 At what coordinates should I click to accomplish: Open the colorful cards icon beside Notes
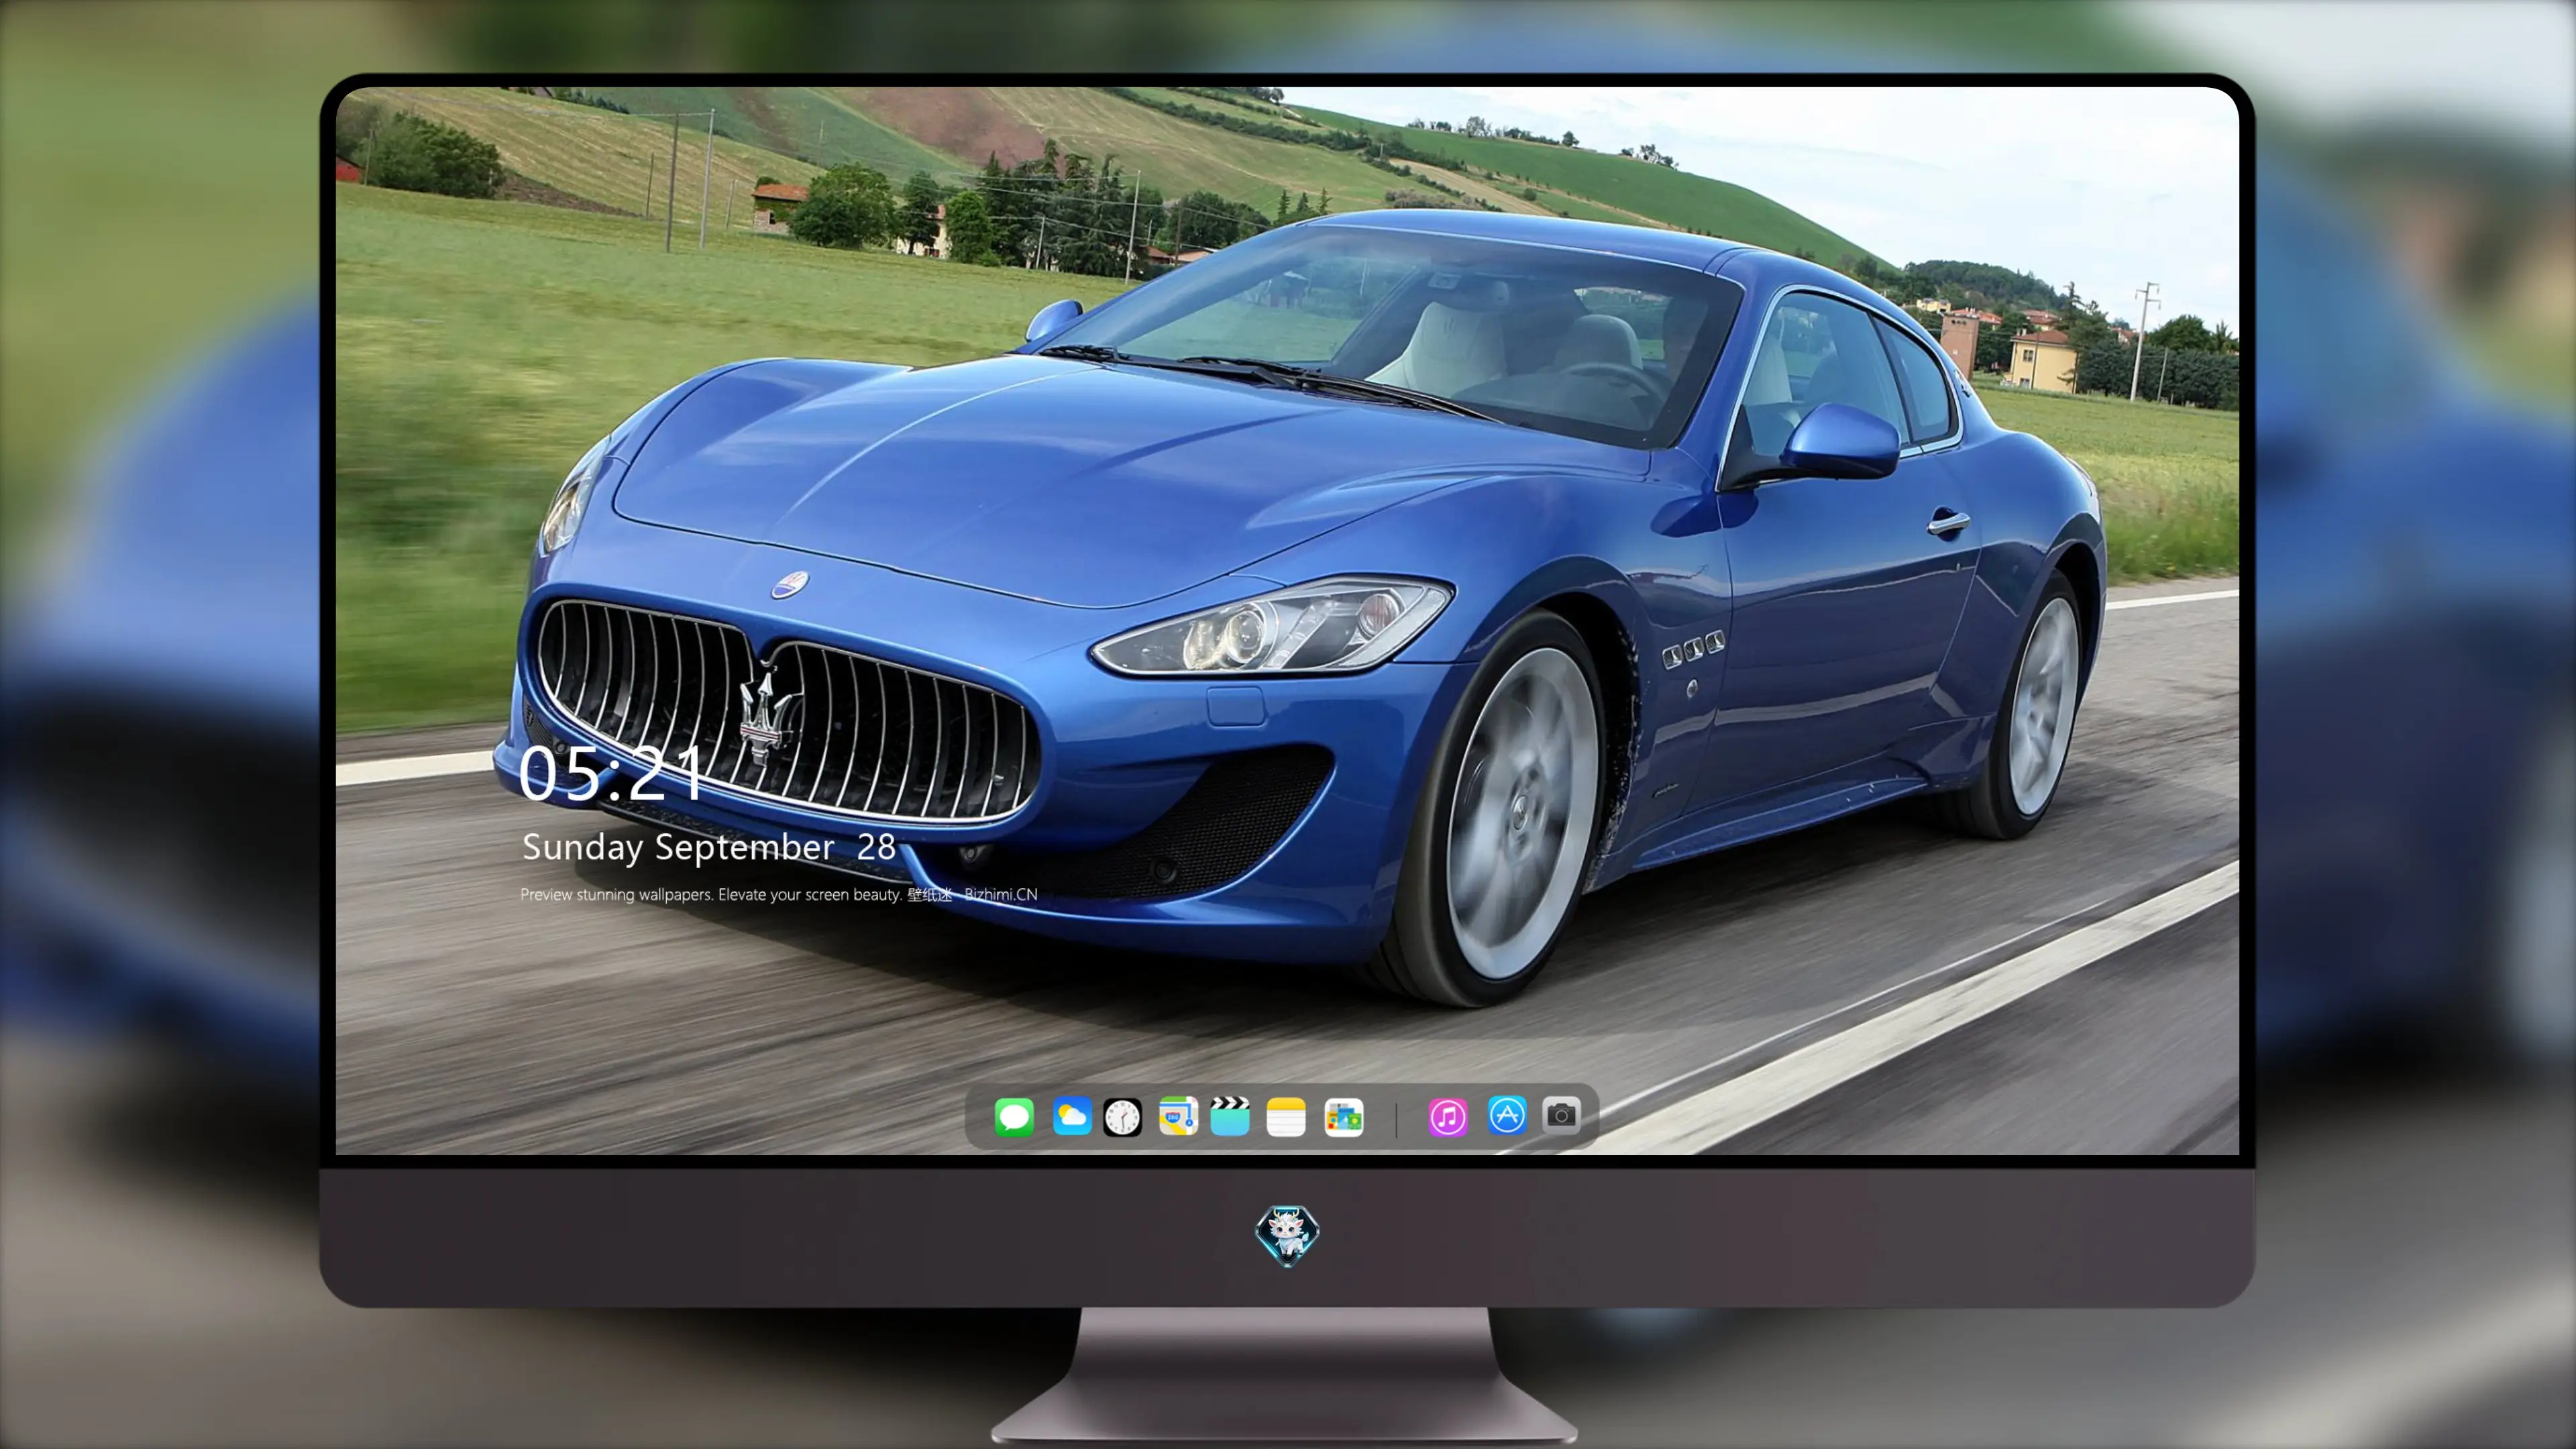1343,1117
